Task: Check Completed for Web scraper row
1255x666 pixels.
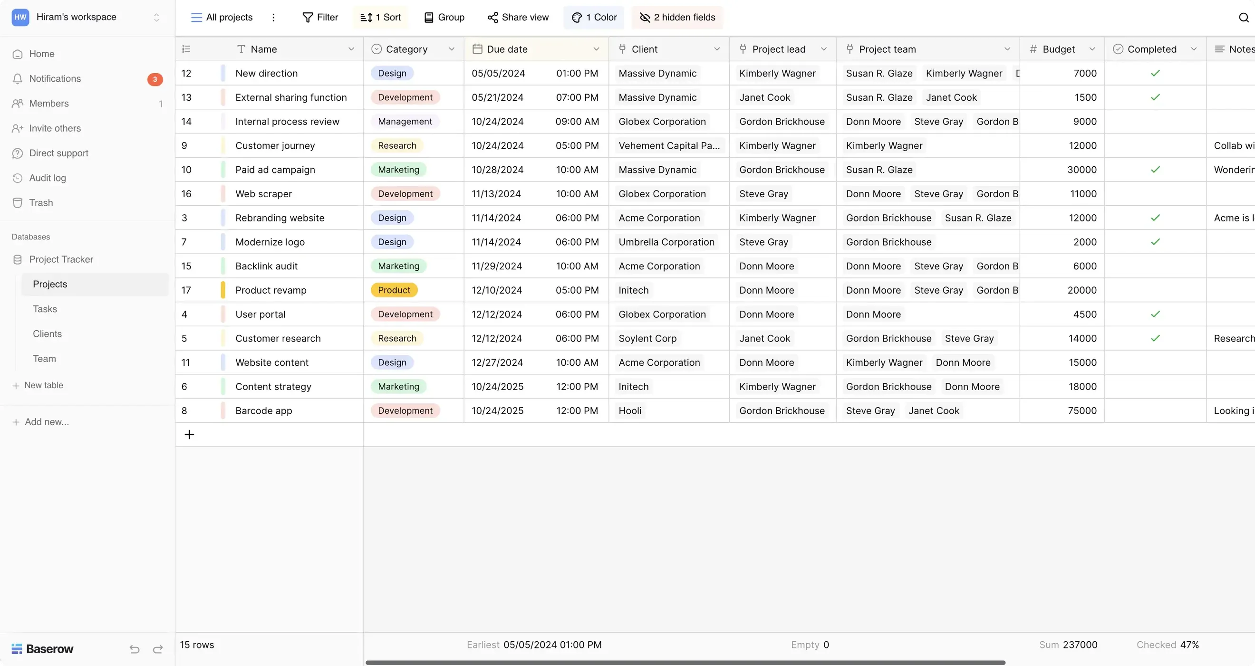Action: (1155, 194)
